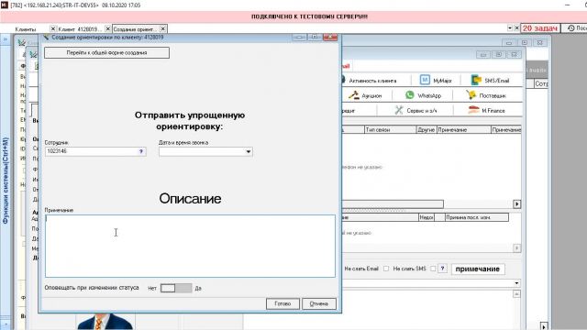Open Service and spare parts tool
This screenshot has width=587, height=330.
[415, 110]
